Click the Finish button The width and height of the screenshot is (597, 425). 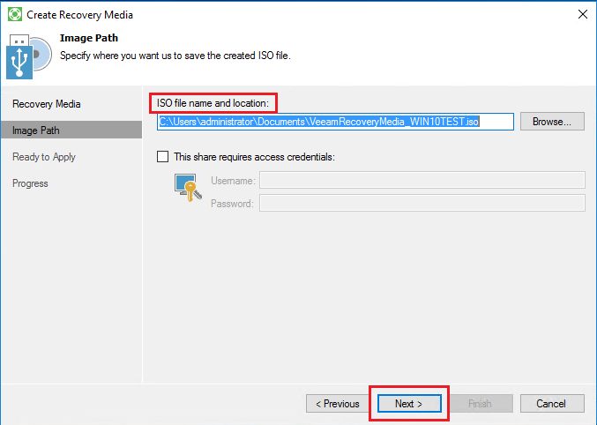[480, 404]
